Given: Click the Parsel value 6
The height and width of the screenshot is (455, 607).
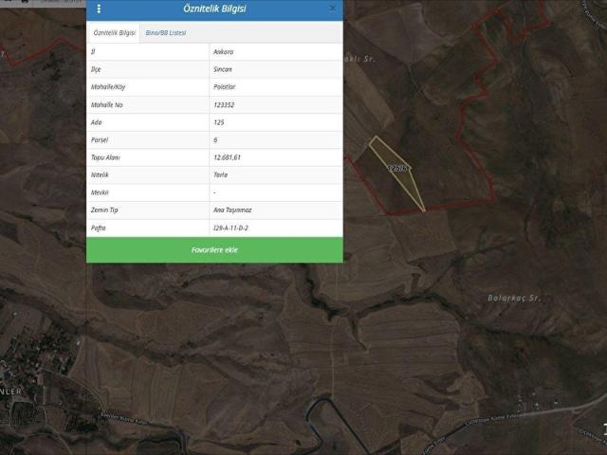Looking at the screenshot, I should (216, 139).
